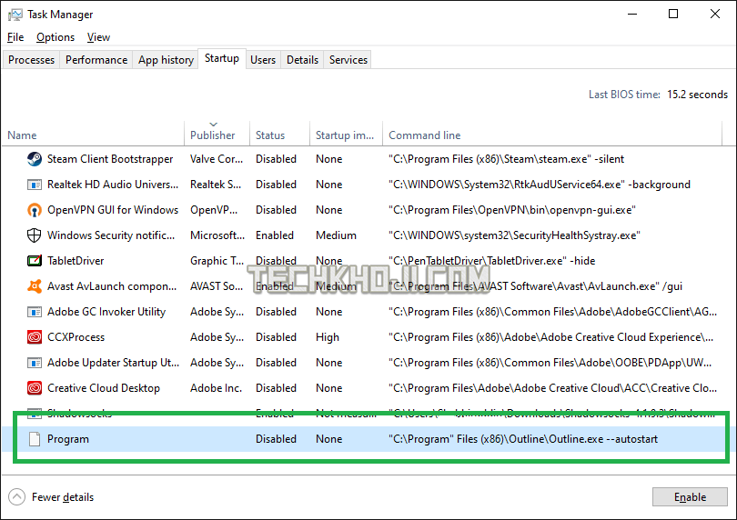
Task: Sort by the Name column header
Action: pyautogui.click(x=93, y=135)
